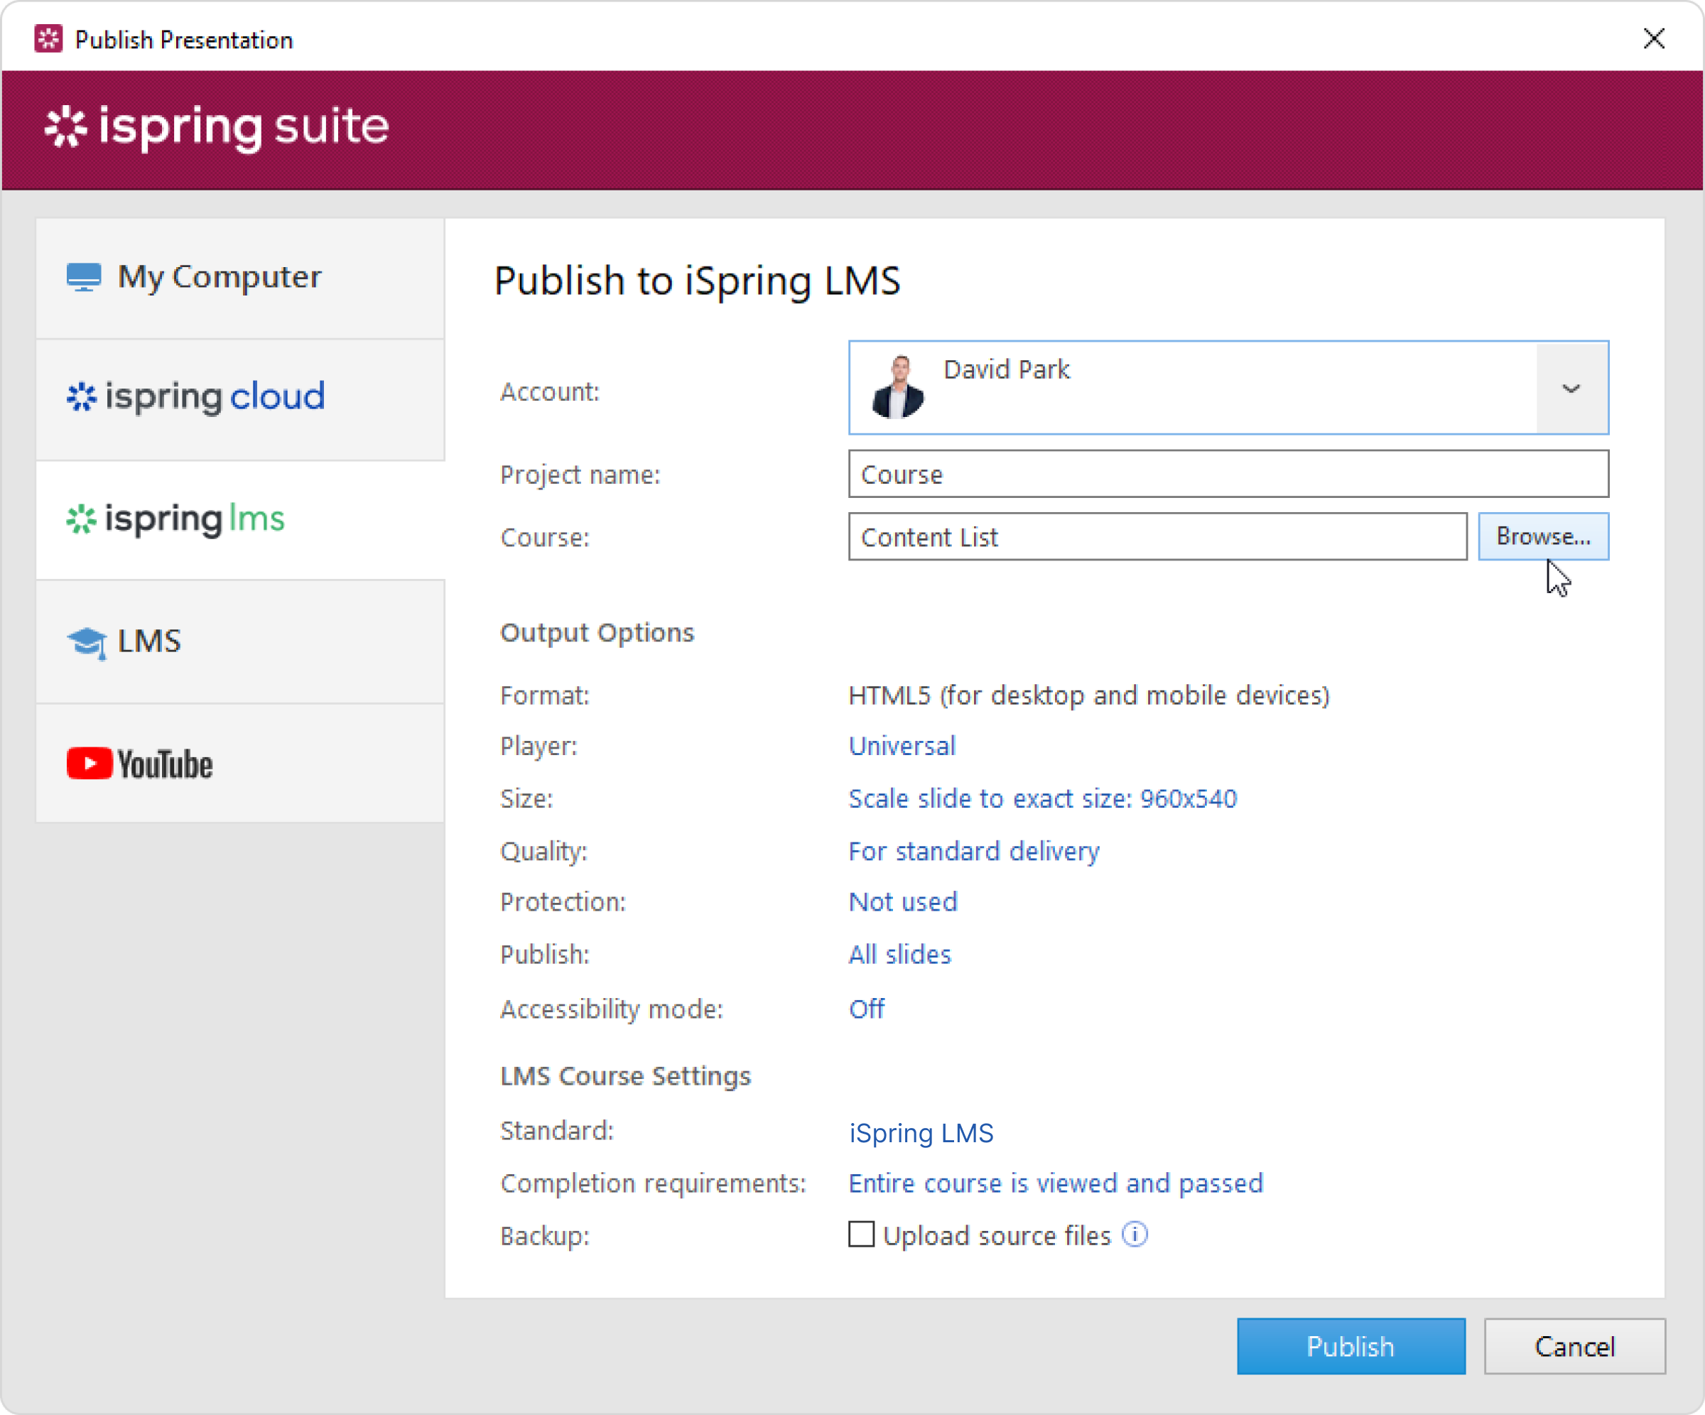This screenshot has width=1705, height=1415.
Task: Click the iSpring Suite logo in the banner
Action: [x=217, y=127]
